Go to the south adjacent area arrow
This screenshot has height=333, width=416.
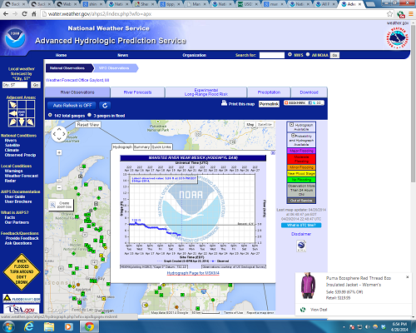[x=22, y=122]
